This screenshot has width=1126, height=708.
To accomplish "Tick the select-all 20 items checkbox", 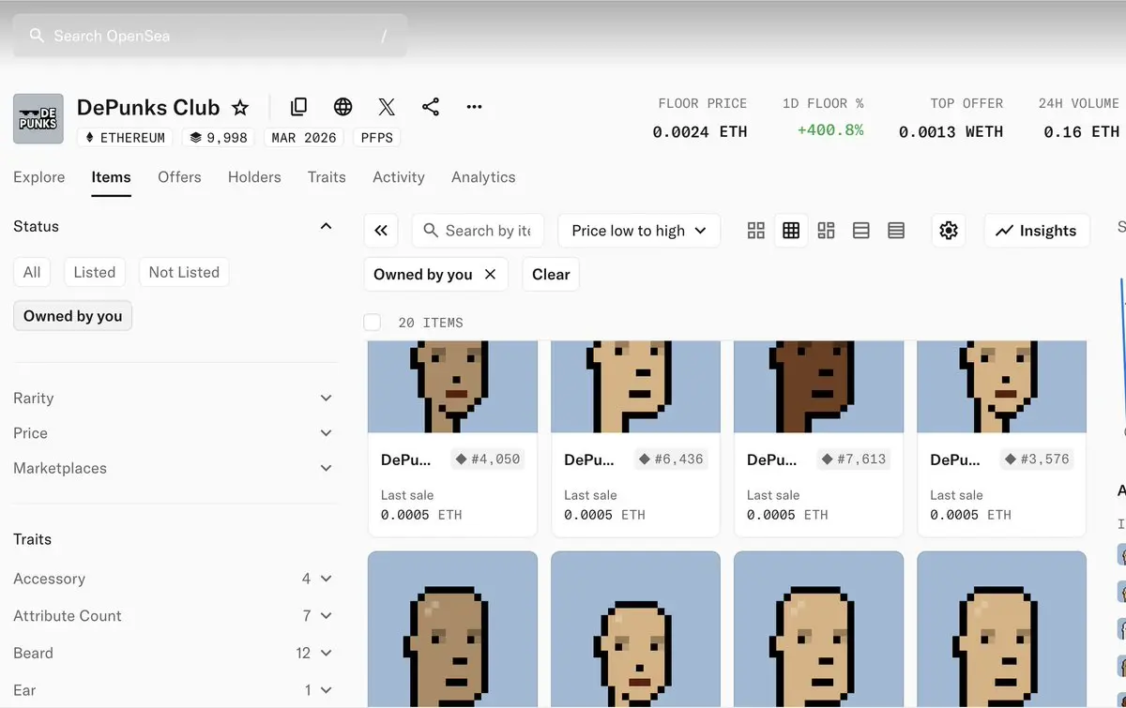I will (373, 323).
